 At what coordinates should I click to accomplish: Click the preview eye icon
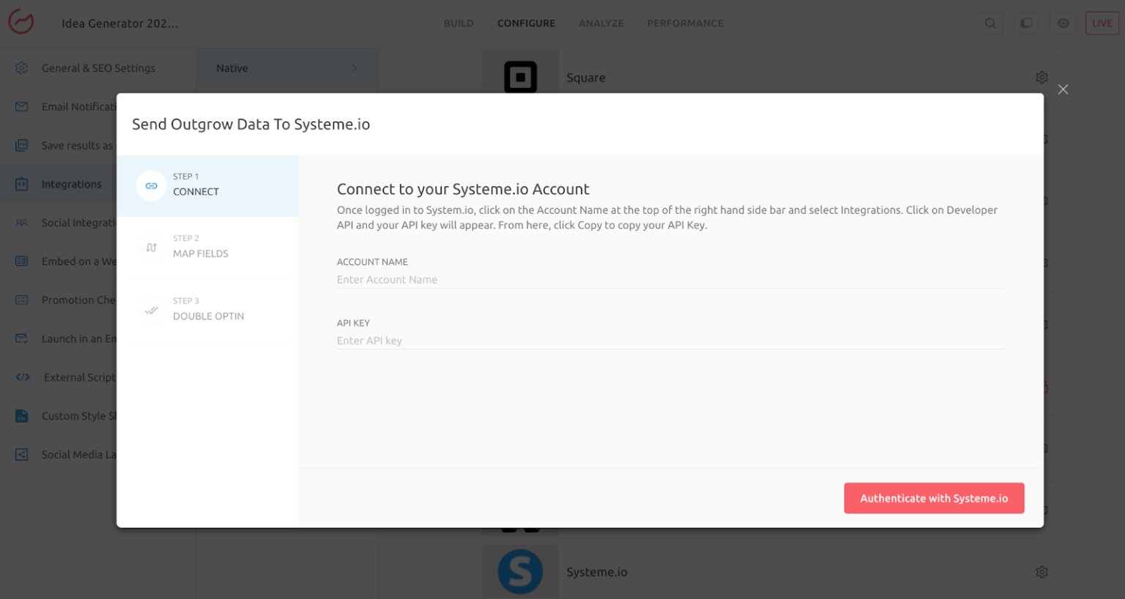point(1063,23)
